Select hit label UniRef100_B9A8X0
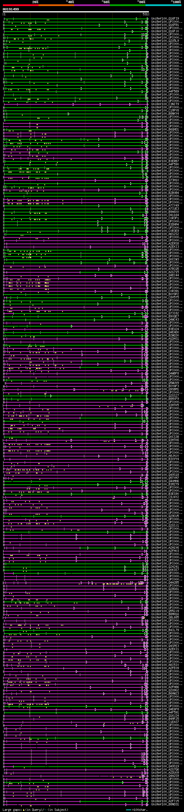184x812 pixels. (165, 212)
